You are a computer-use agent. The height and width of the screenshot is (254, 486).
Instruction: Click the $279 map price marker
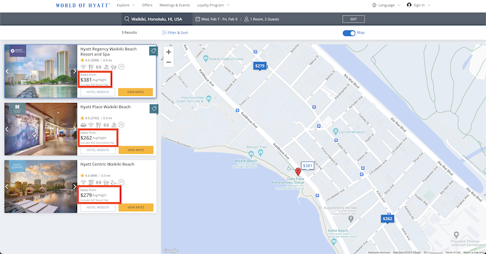click(260, 66)
